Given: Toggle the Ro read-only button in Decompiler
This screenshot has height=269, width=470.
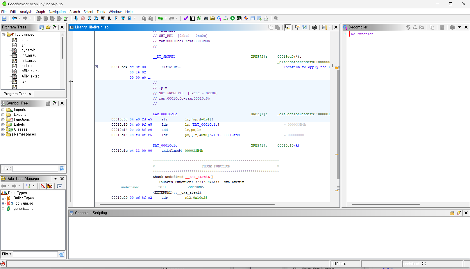Looking at the screenshot, I should pos(421,27).
